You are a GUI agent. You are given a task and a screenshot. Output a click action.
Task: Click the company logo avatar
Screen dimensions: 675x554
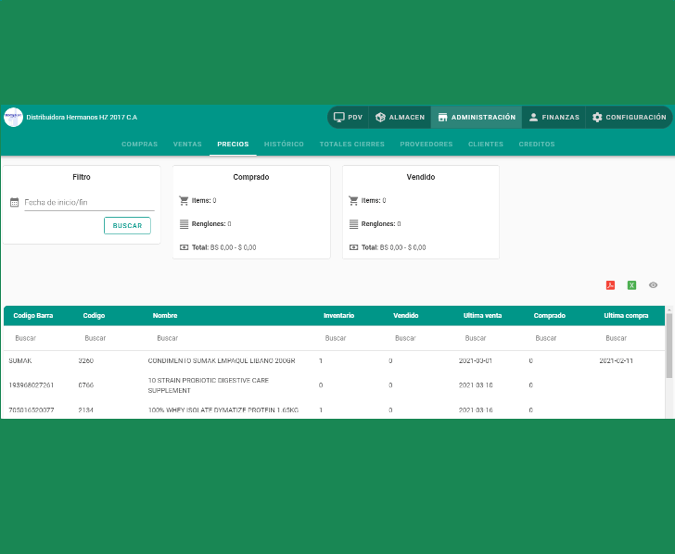point(13,118)
